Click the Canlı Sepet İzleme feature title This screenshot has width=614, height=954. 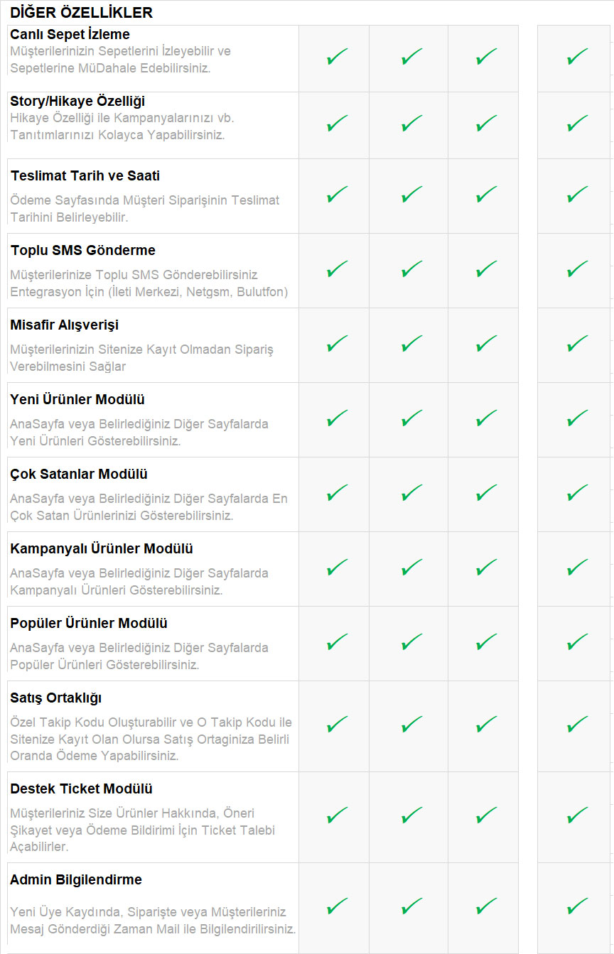pos(70,34)
